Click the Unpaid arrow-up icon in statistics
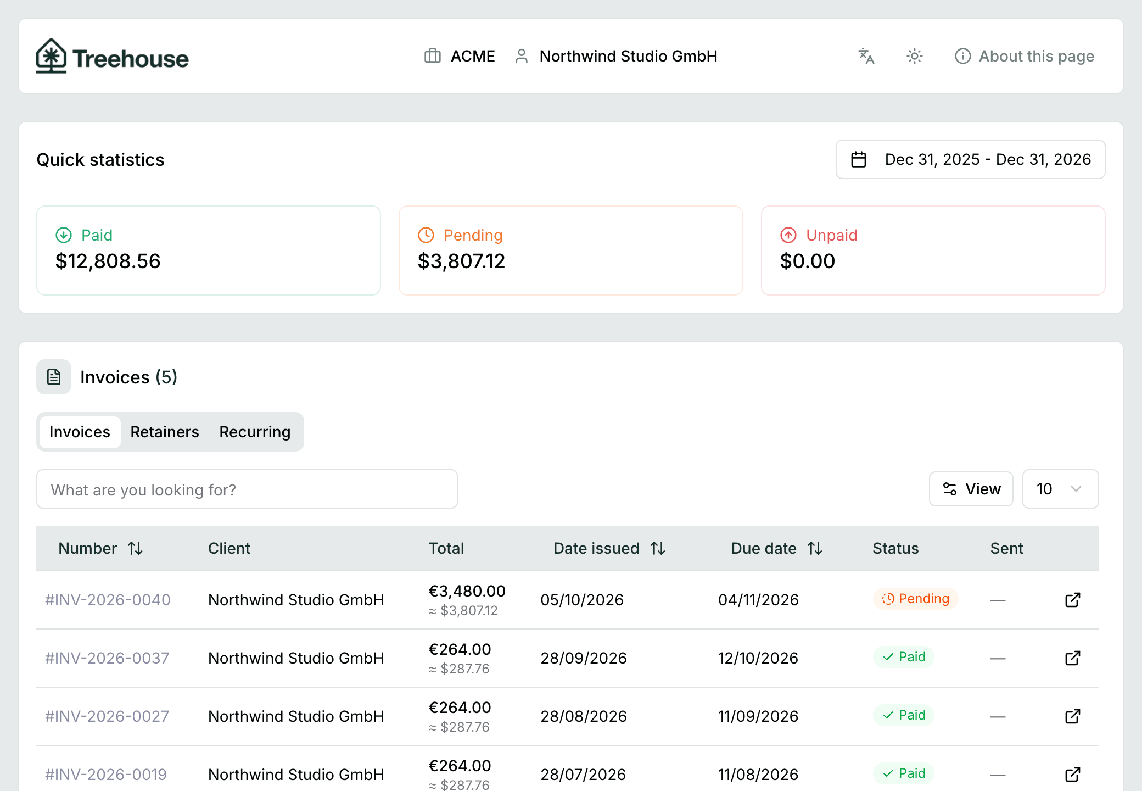The image size is (1142, 791). click(x=788, y=235)
